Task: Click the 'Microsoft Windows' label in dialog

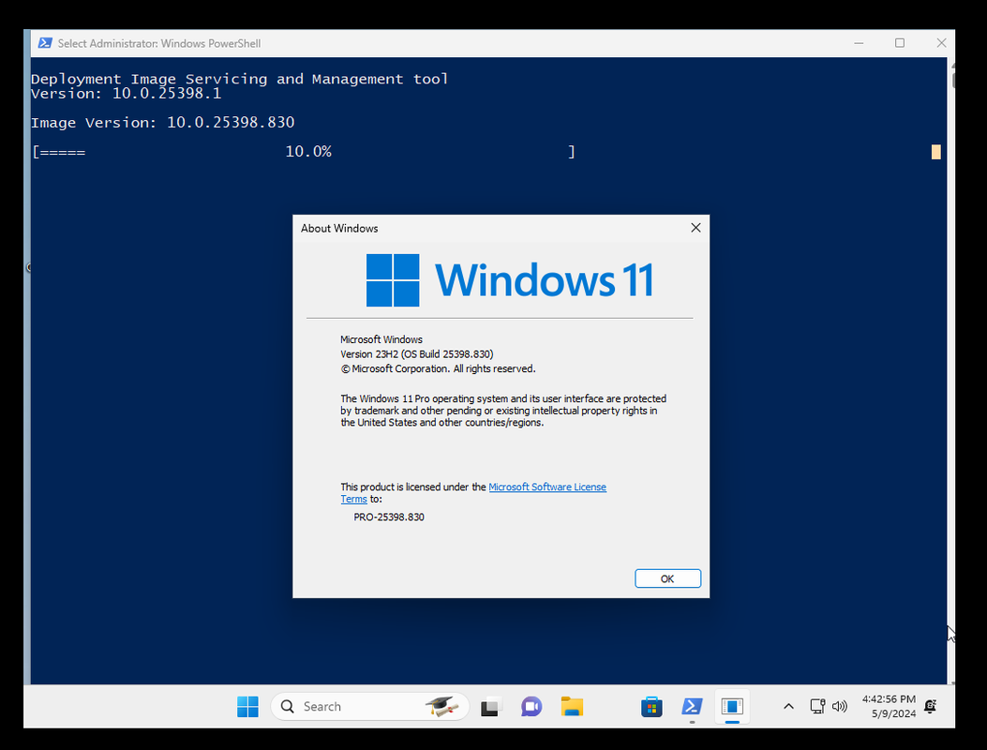Action: (x=381, y=339)
